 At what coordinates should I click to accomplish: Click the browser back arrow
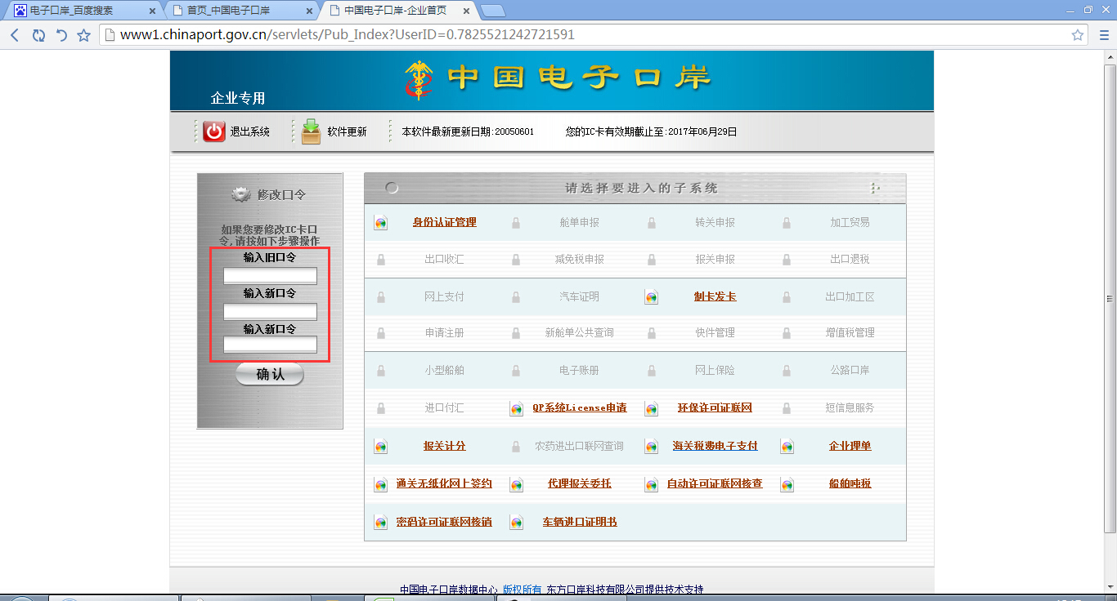point(15,35)
